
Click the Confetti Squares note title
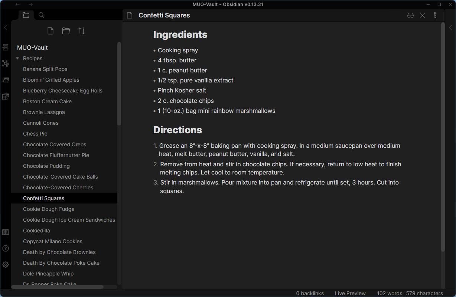(x=164, y=15)
